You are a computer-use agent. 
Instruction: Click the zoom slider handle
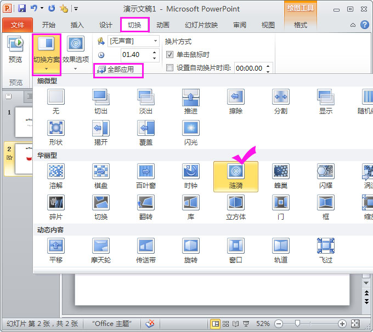[297, 323]
